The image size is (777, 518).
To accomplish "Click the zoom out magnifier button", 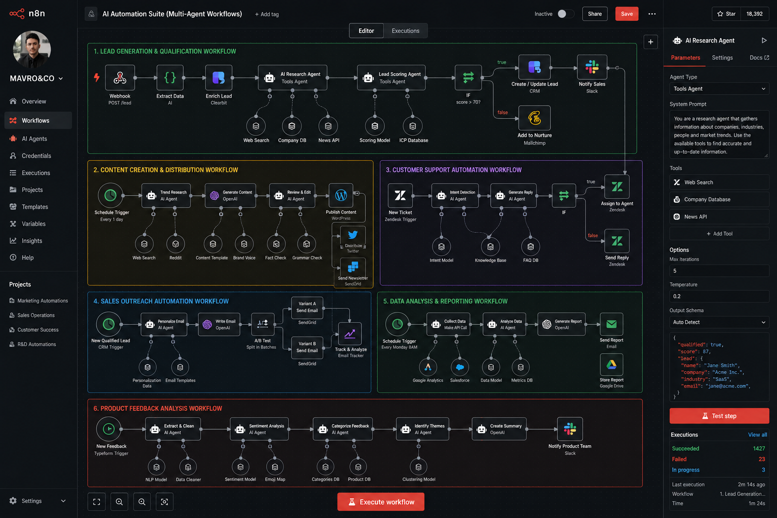I will click(142, 502).
